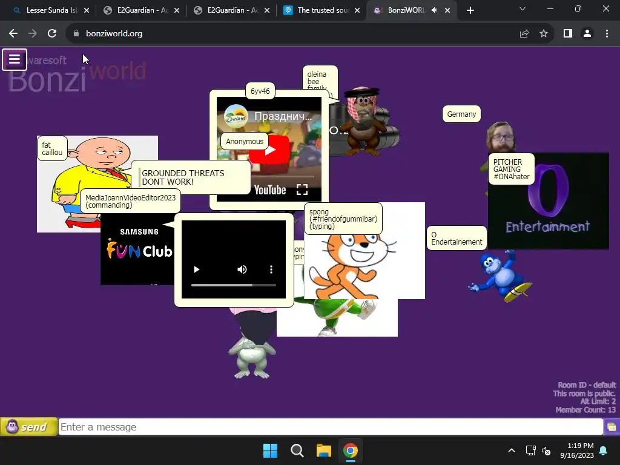Show hidden system tray icons

(x=511, y=450)
